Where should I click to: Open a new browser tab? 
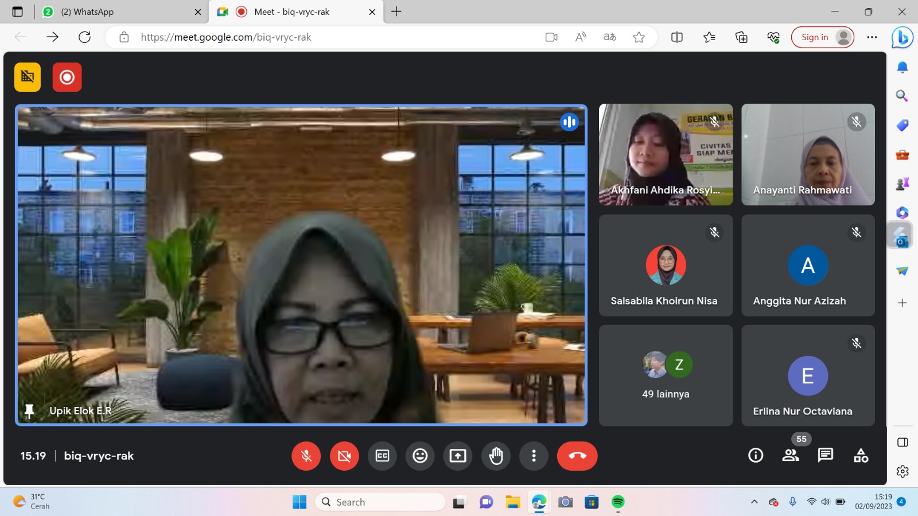click(x=396, y=12)
